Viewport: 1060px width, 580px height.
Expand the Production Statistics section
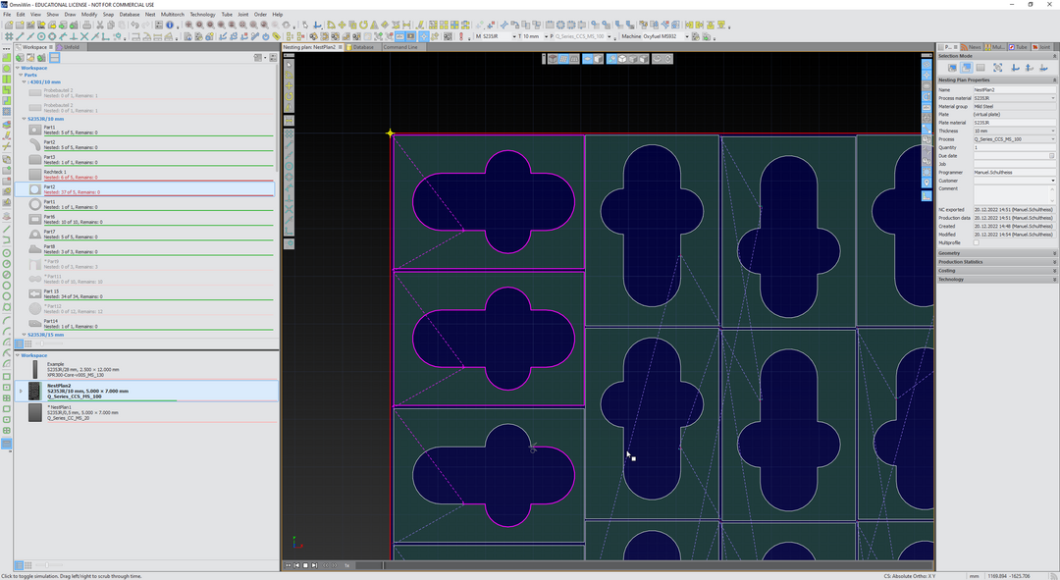tap(996, 262)
